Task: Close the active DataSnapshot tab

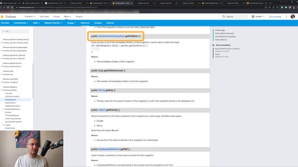Action: pyautogui.click(x=131, y=3)
